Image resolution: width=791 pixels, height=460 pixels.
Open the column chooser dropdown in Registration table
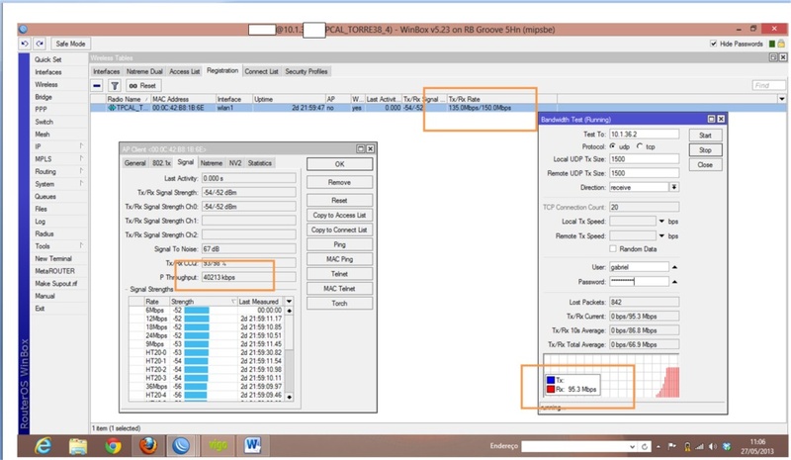[782, 99]
